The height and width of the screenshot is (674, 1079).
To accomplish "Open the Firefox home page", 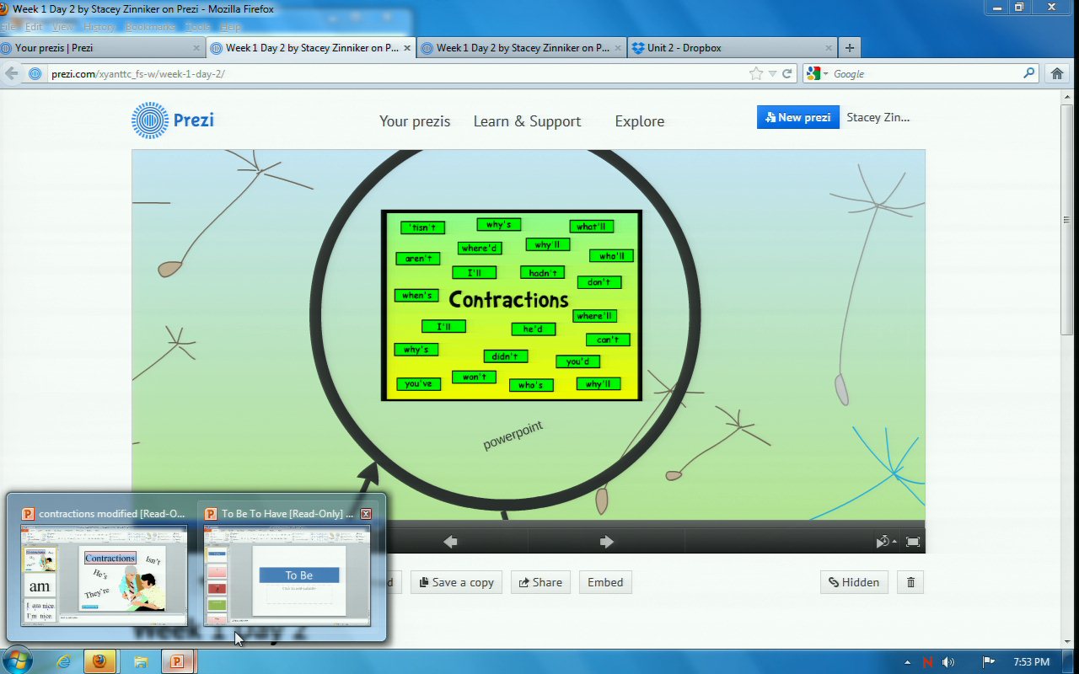I will (1057, 74).
